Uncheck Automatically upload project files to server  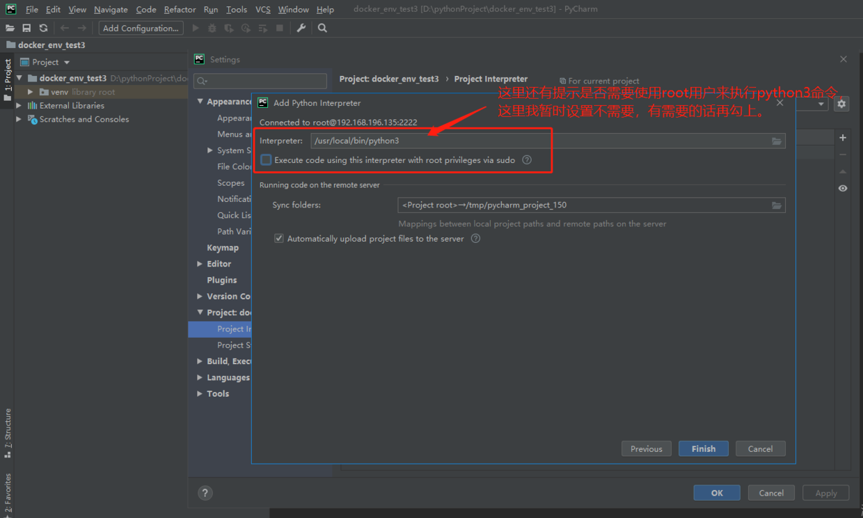[279, 238]
